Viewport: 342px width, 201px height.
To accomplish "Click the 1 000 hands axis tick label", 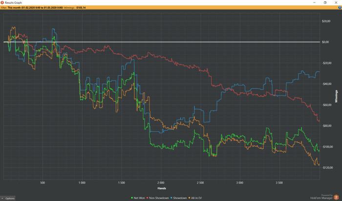I will click(82, 183).
